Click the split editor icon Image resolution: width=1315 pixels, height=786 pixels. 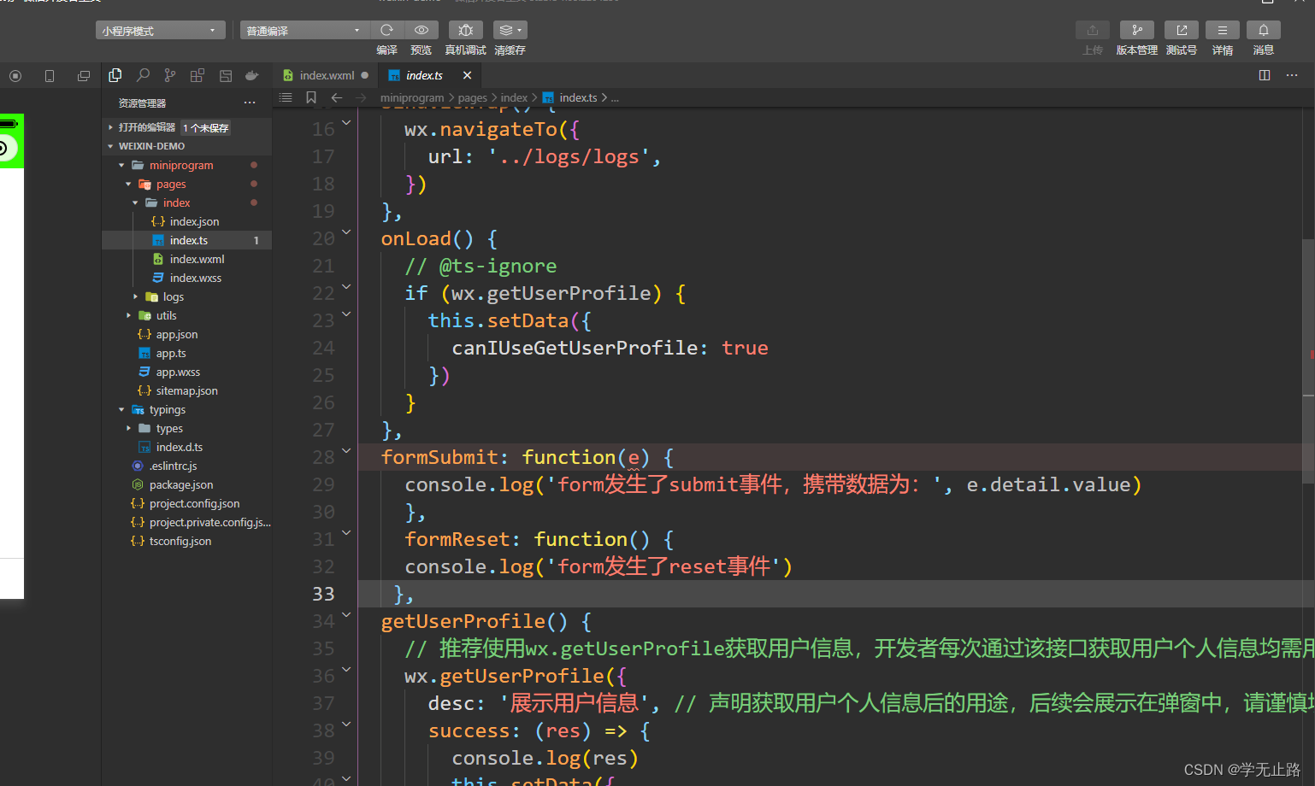[1265, 75]
